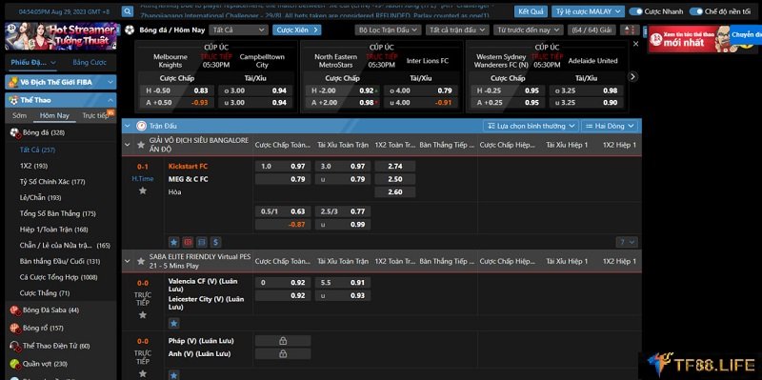762x380 pixels.
Task: Toggle the Cược Nhanh switch
Action: coord(635,11)
